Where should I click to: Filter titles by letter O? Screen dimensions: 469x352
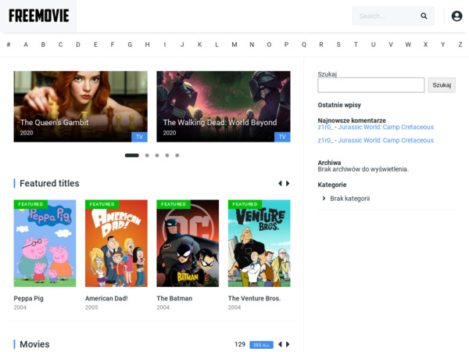click(269, 45)
